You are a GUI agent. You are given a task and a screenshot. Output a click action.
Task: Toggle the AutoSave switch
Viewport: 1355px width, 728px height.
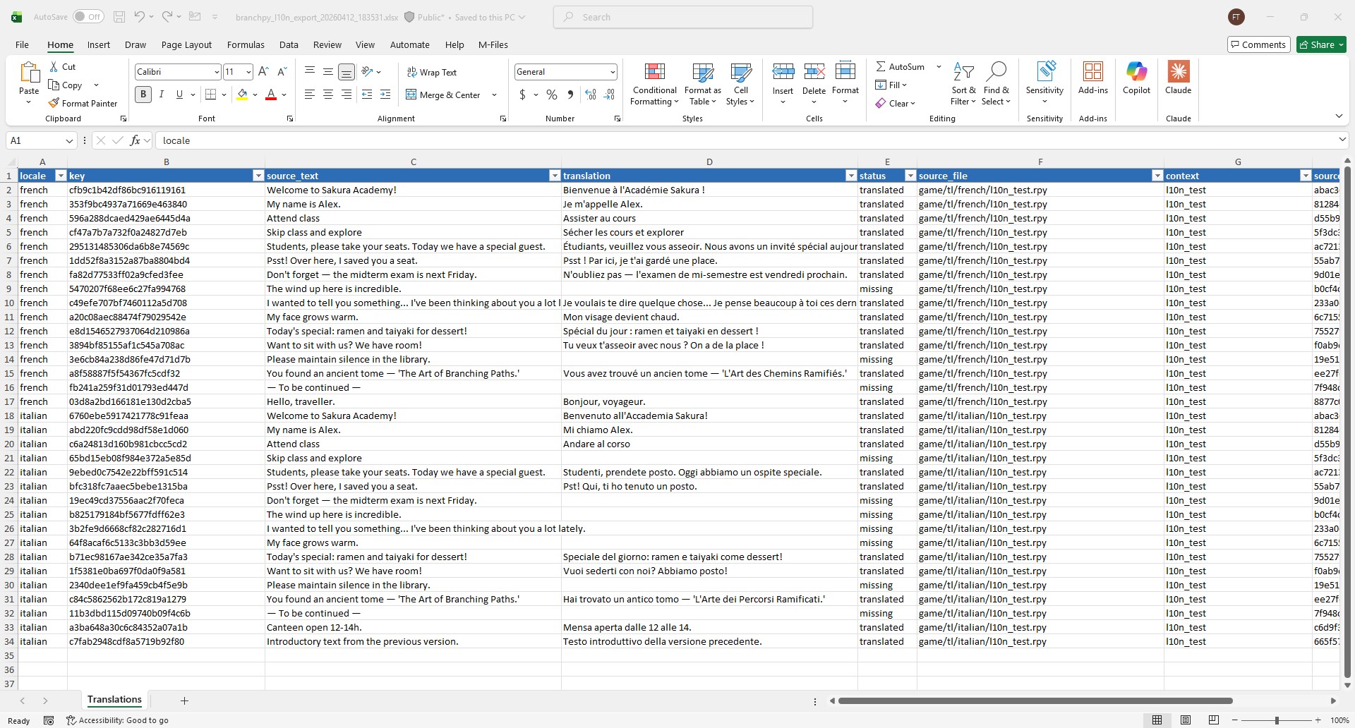[88, 17]
